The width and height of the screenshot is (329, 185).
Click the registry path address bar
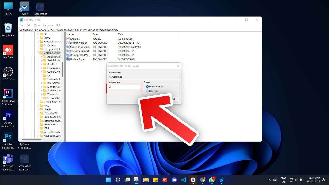(x=140, y=30)
